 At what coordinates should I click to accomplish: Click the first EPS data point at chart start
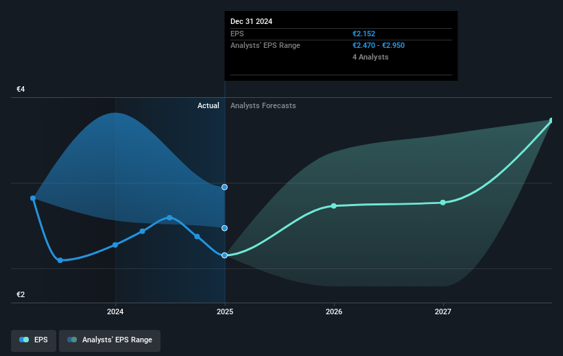(x=33, y=199)
